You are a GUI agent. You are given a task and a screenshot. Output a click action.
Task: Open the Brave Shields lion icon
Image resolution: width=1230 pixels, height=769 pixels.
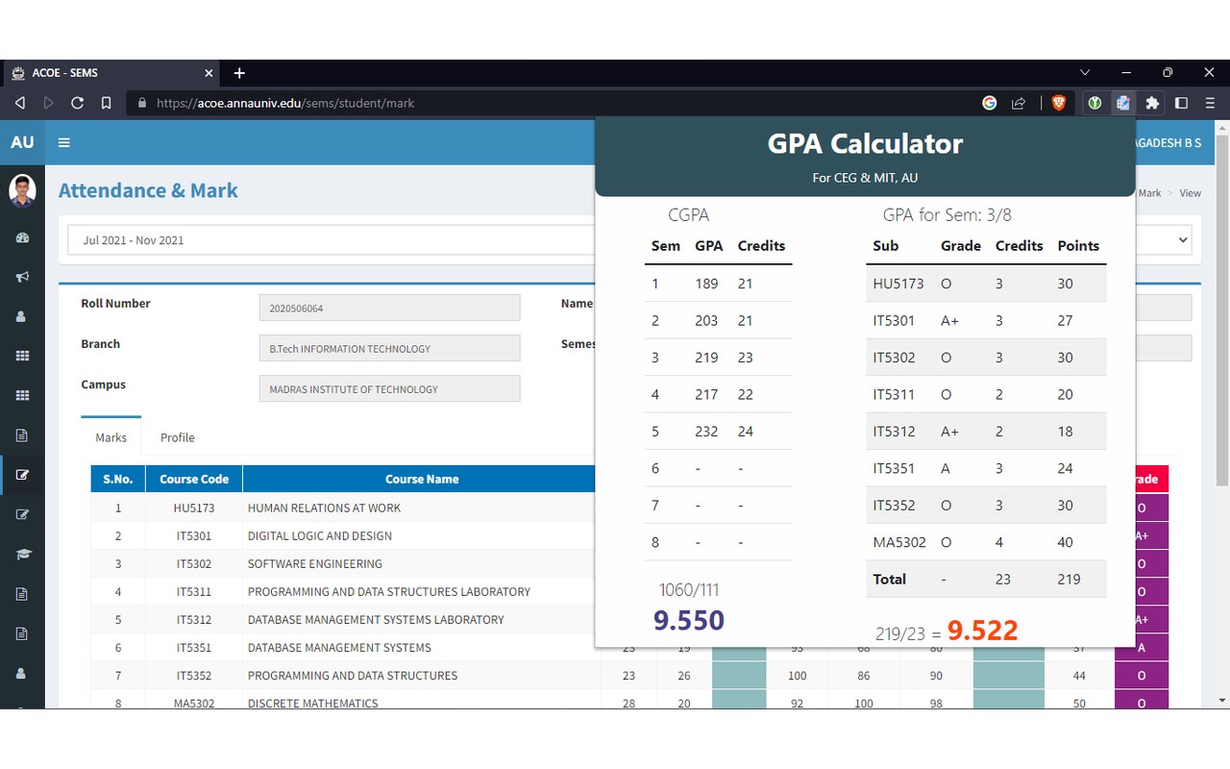tap(1059, 103)
